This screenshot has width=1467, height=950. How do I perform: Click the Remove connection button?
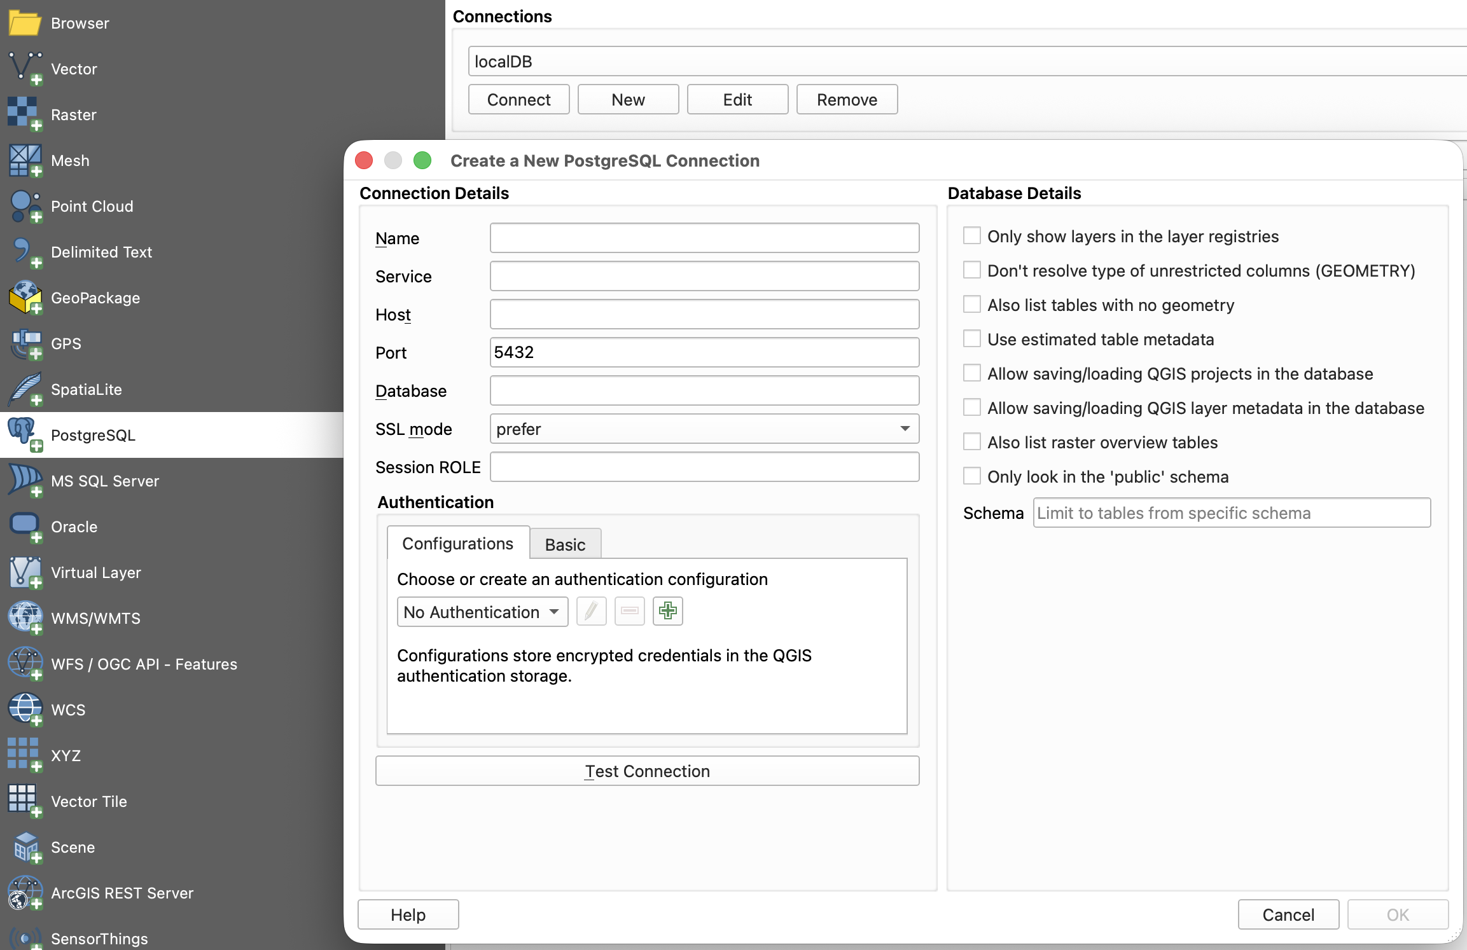pyautogui.click(x=847, y=100)
